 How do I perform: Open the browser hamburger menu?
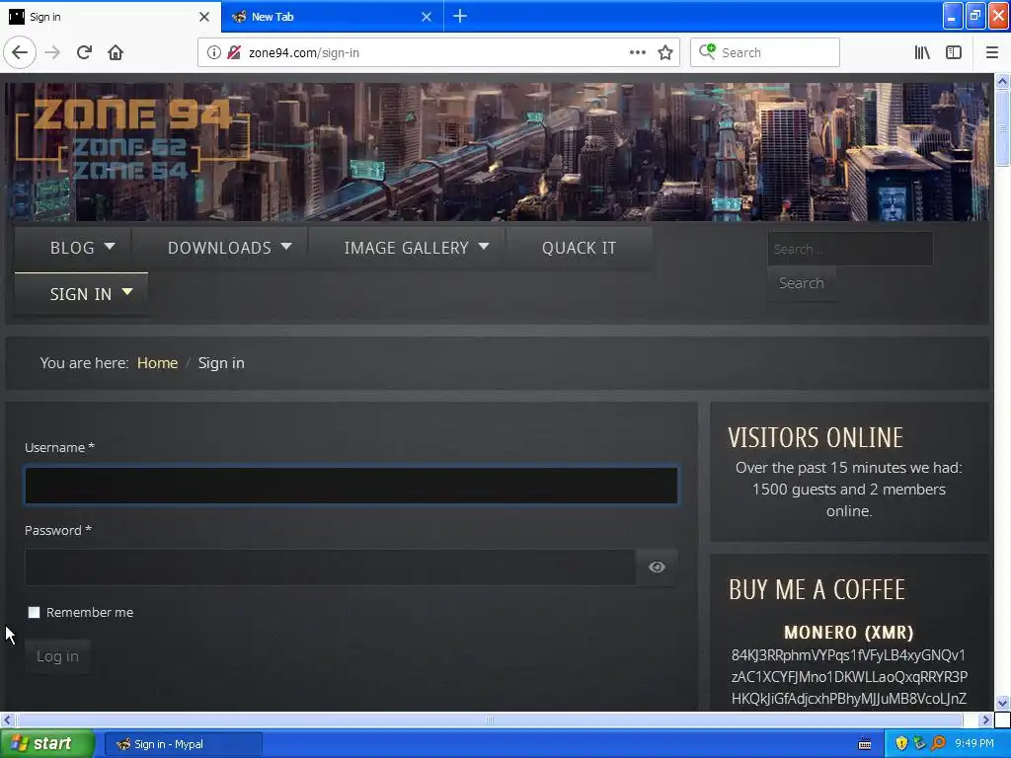pos(991,52)
